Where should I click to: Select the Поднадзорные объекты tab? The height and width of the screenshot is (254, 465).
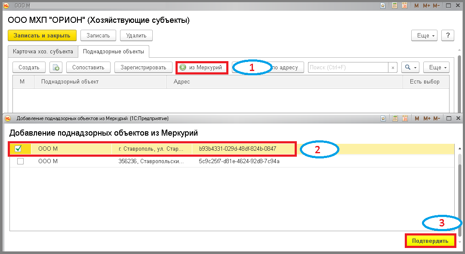(113, 51)
